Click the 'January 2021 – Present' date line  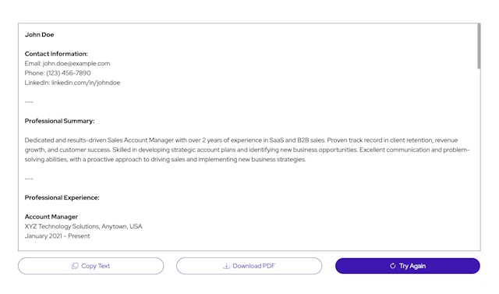click(x=57, y=236)
